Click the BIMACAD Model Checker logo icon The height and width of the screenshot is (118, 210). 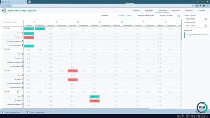[4, 10]
